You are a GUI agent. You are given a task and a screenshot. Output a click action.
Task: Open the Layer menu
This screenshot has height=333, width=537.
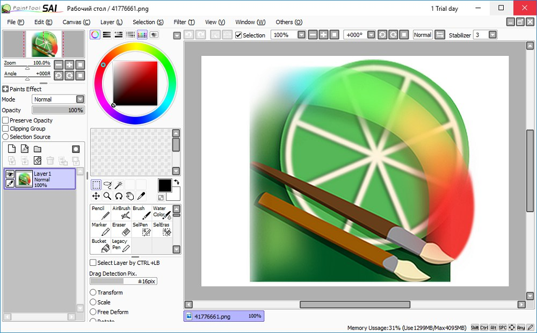111,22
